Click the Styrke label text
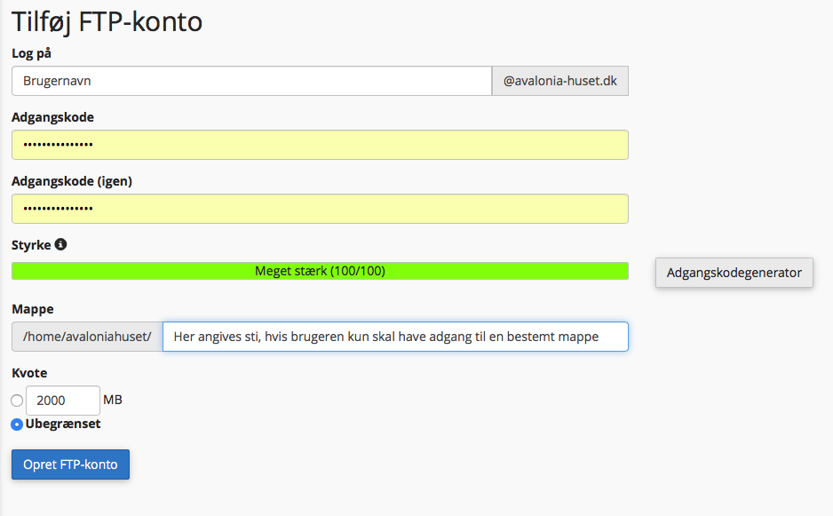 31,245
